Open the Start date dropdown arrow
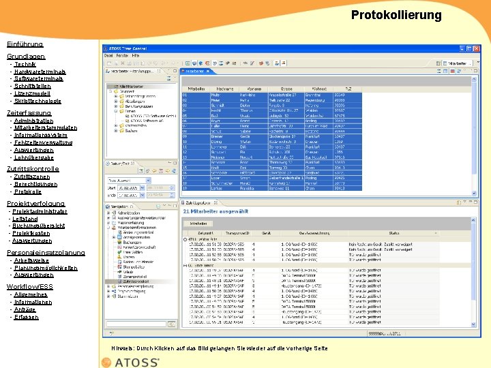491x368 pixels. [x=142, y=188]
